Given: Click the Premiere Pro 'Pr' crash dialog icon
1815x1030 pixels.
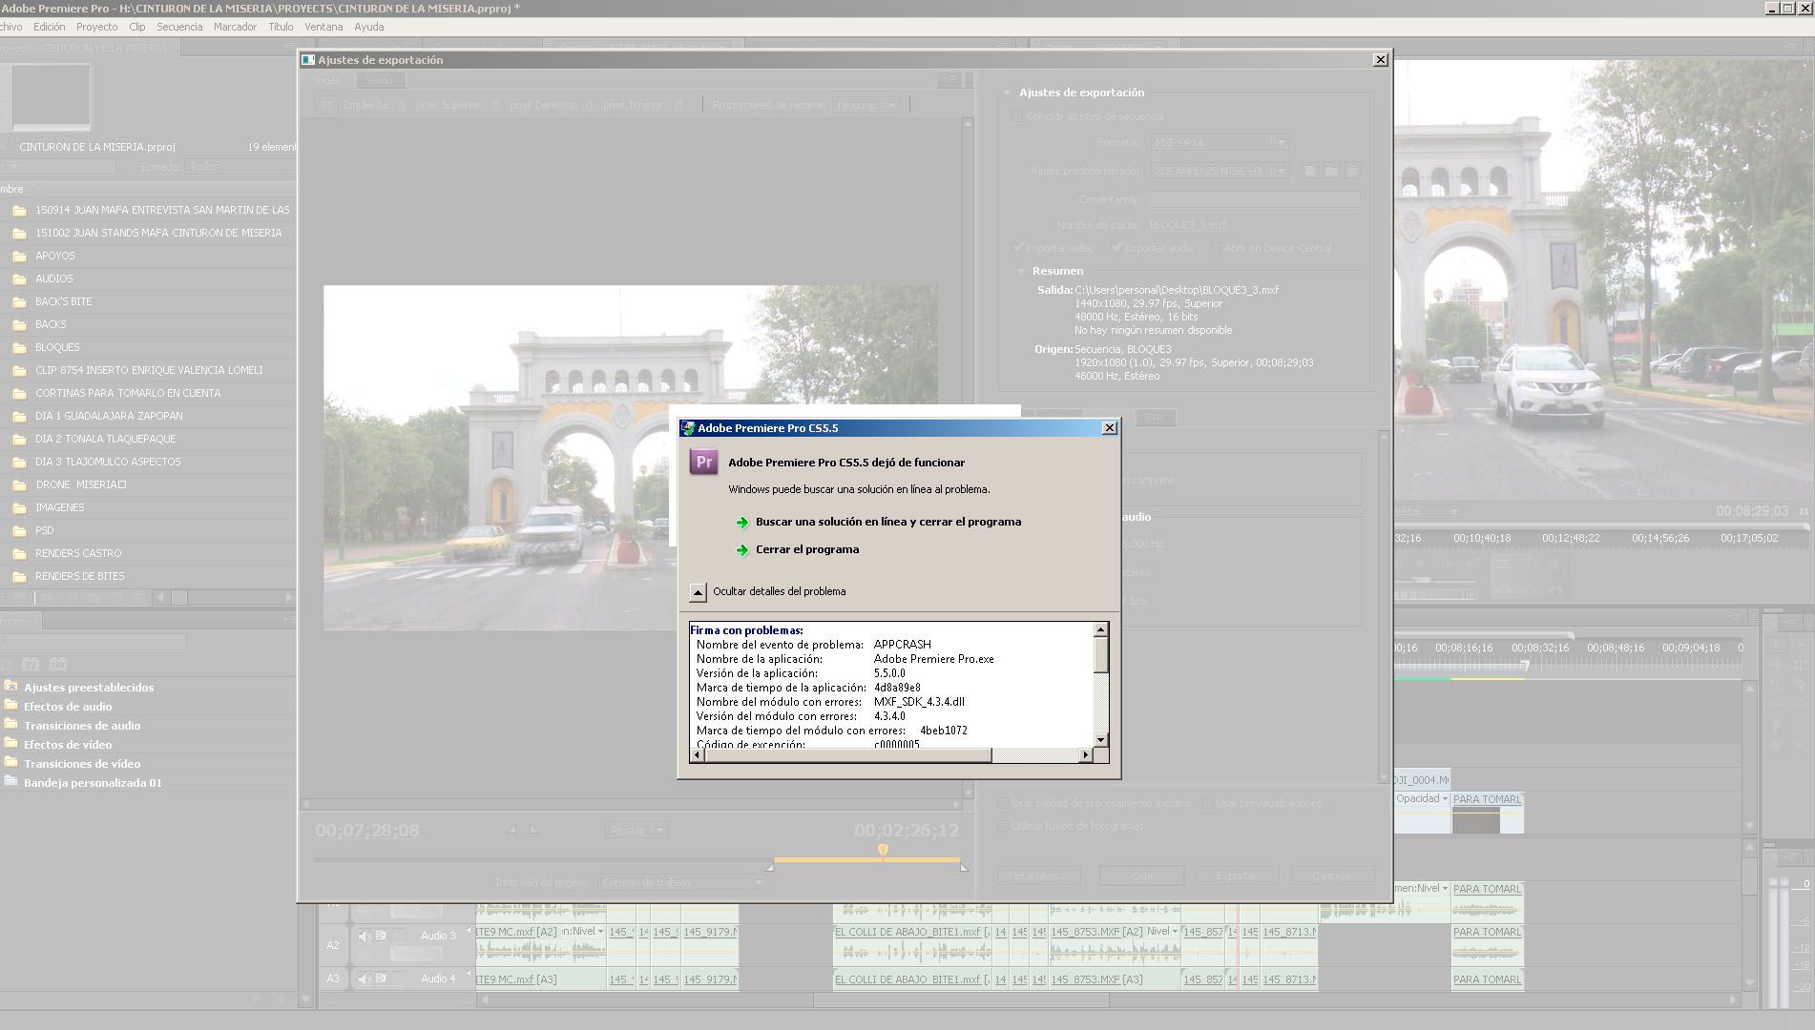Looking at the screenshot, I should 704,463.
